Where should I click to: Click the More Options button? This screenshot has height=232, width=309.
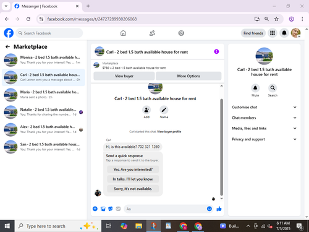coord(188,76)
